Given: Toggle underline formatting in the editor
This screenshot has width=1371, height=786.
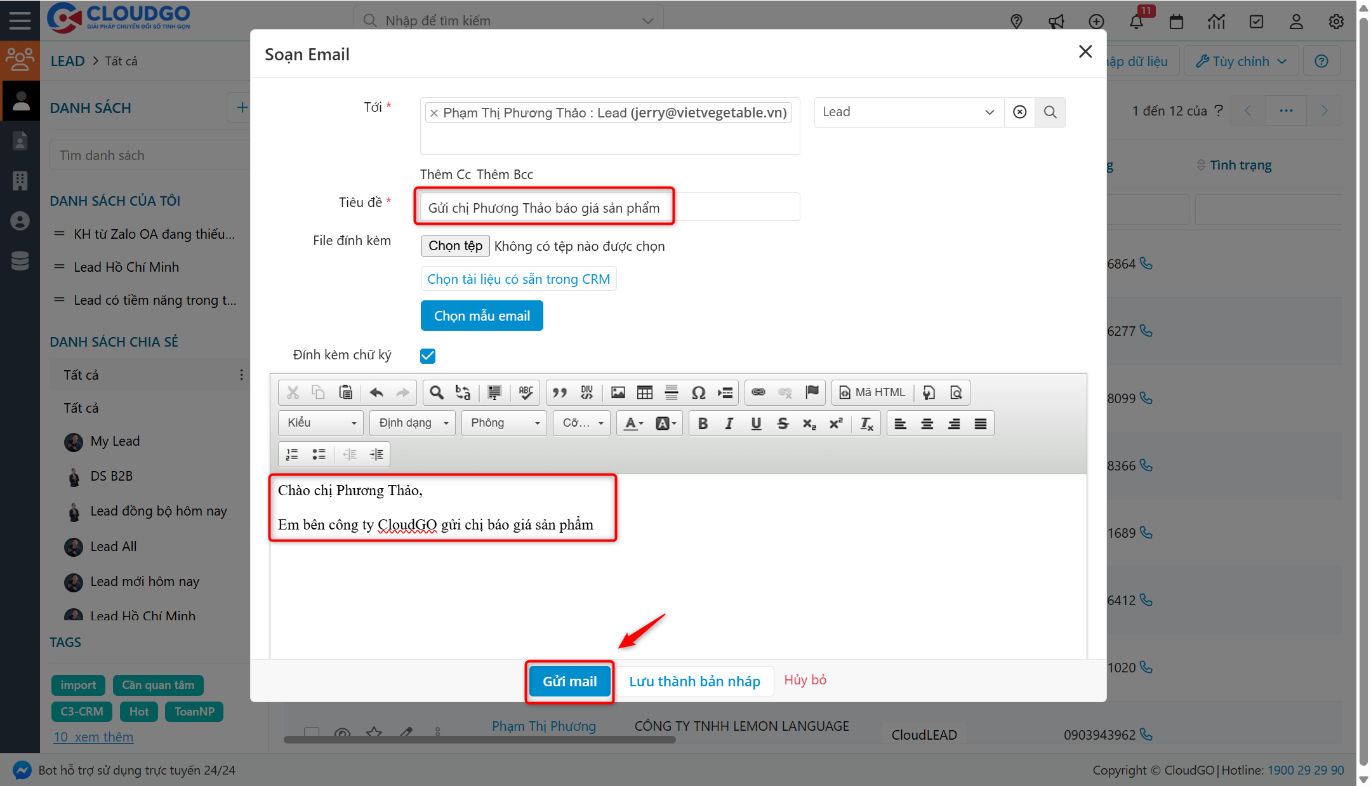Looking at the screenshot, I should pos(755,423).
